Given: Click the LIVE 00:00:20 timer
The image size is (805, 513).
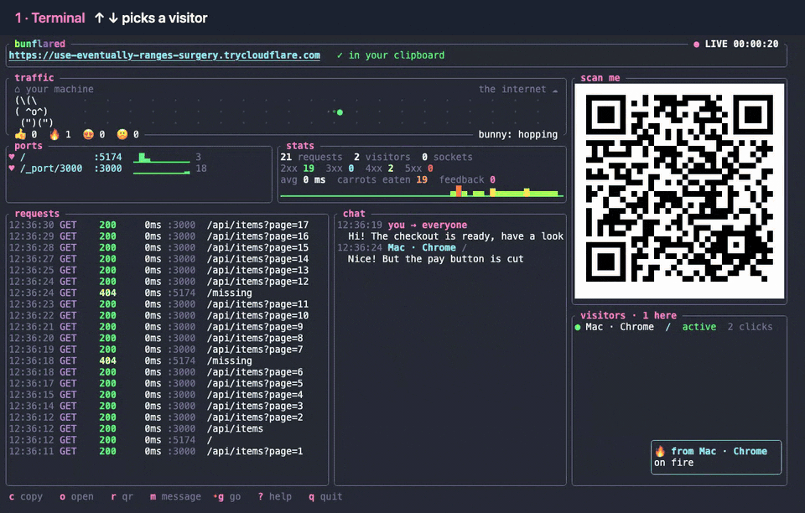Looking at the screenshot, I should tap(741, 44).
